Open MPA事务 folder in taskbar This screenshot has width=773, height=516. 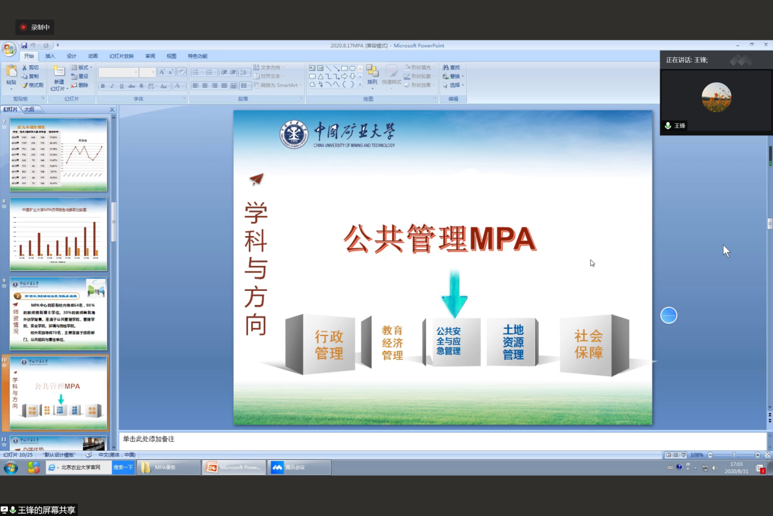click(x=168, y=467)
